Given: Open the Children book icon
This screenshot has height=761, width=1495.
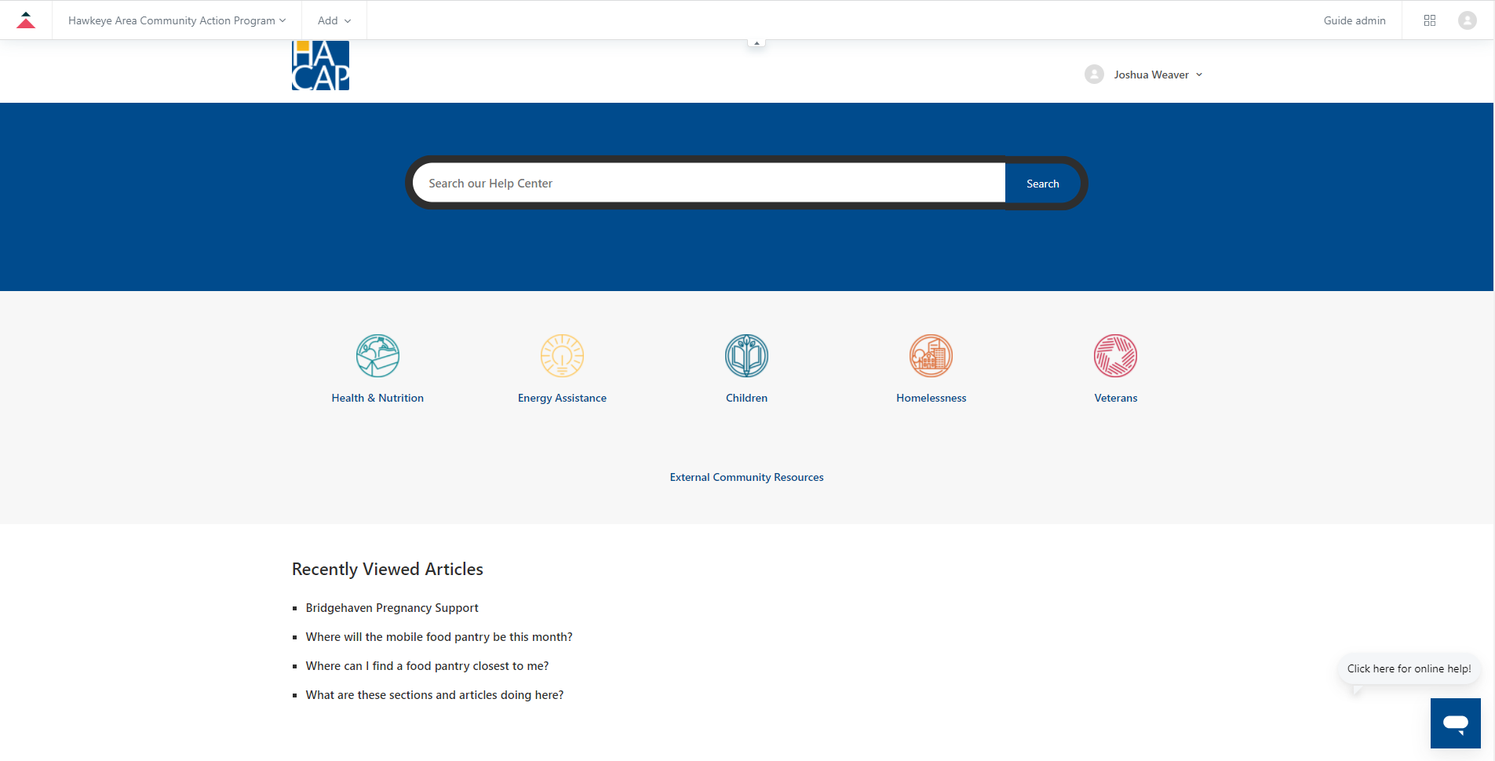Looking at the screenshot, I should pyautogui.click(x=746, y=356).
